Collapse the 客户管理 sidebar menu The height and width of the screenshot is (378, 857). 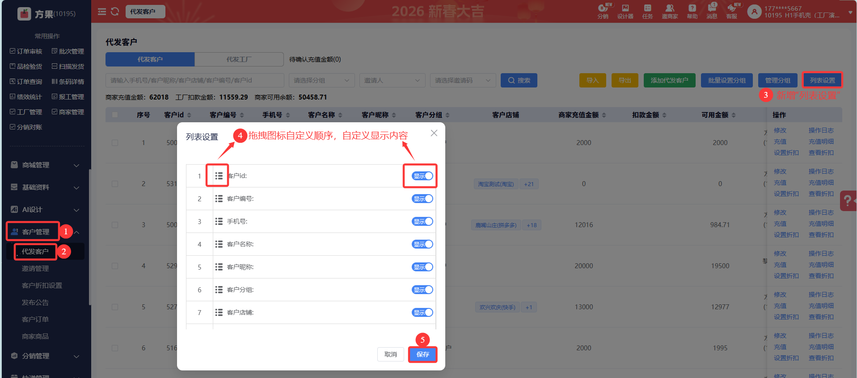pyautogui.click(x=45, y=232)
